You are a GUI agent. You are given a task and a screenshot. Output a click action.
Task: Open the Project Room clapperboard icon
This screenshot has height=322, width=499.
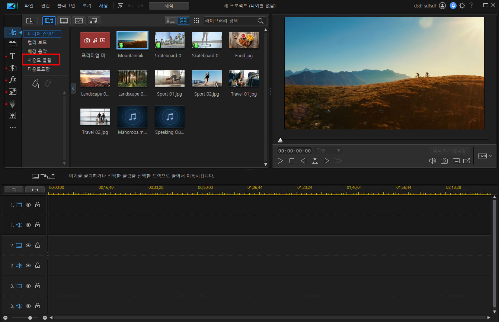tap(13, 44)
